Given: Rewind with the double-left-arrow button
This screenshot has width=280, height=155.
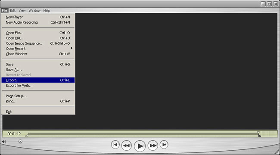Looking at the screenshot, I should click(x=126, y=146).
